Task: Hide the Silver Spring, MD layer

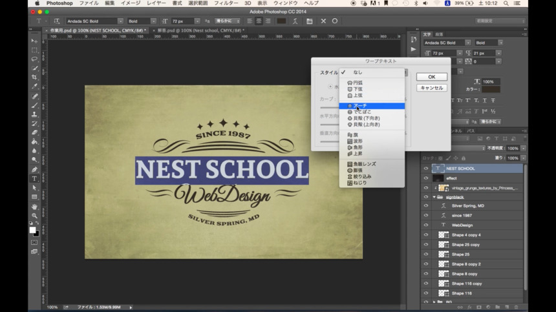Action: pyautogui.click(x=426, y=206)
